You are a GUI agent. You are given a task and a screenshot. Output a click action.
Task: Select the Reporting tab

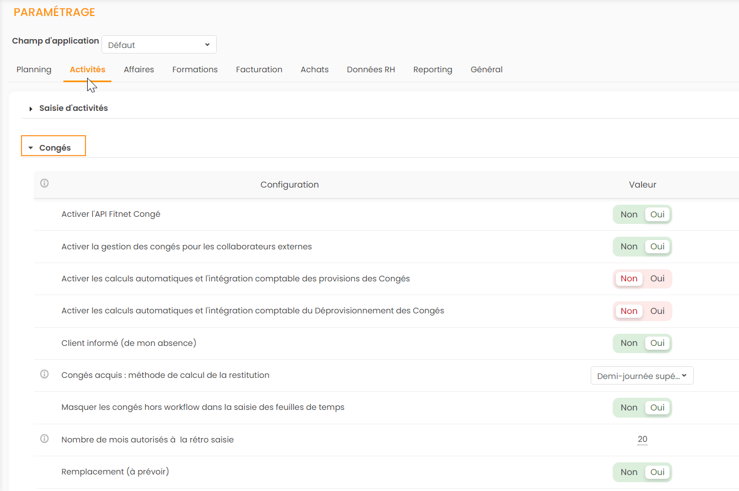point(432,70)
